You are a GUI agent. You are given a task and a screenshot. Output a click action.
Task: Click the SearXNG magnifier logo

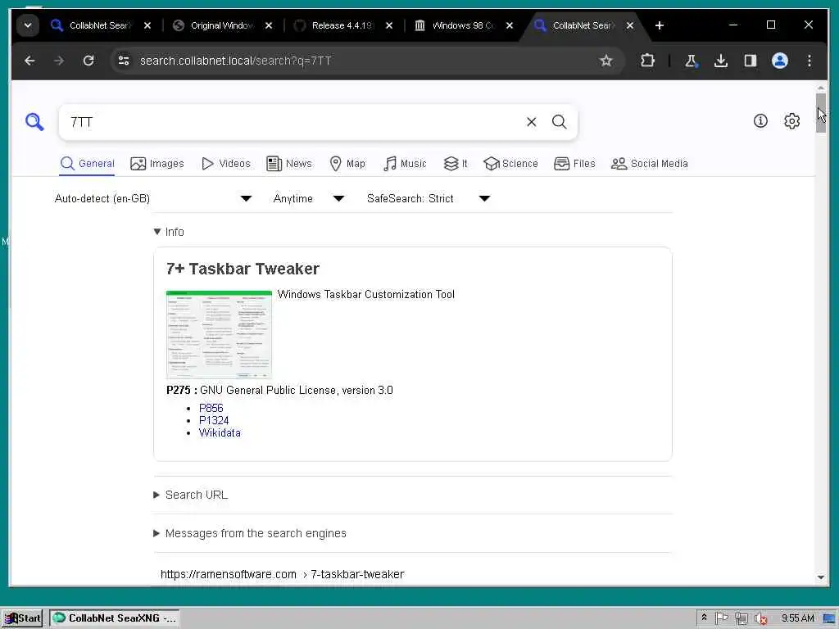pos(34,122)
